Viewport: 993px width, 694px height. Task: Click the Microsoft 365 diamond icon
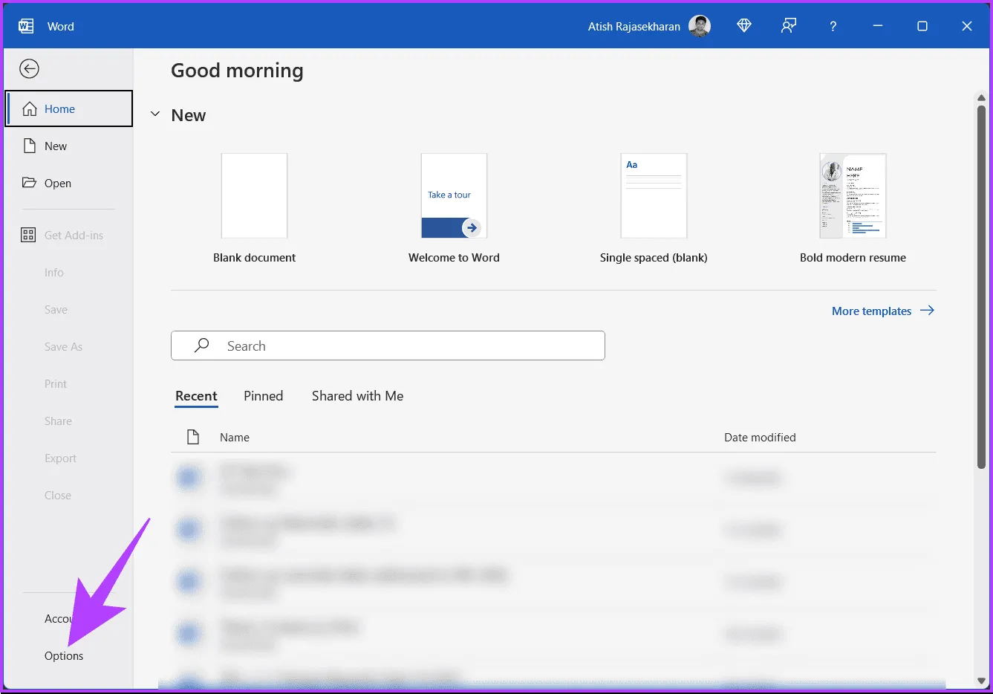743,26
